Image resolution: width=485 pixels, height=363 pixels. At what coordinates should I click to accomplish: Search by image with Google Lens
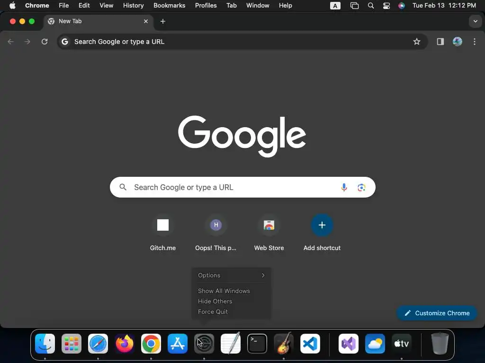pyautogui.click(x=361, y=187)
